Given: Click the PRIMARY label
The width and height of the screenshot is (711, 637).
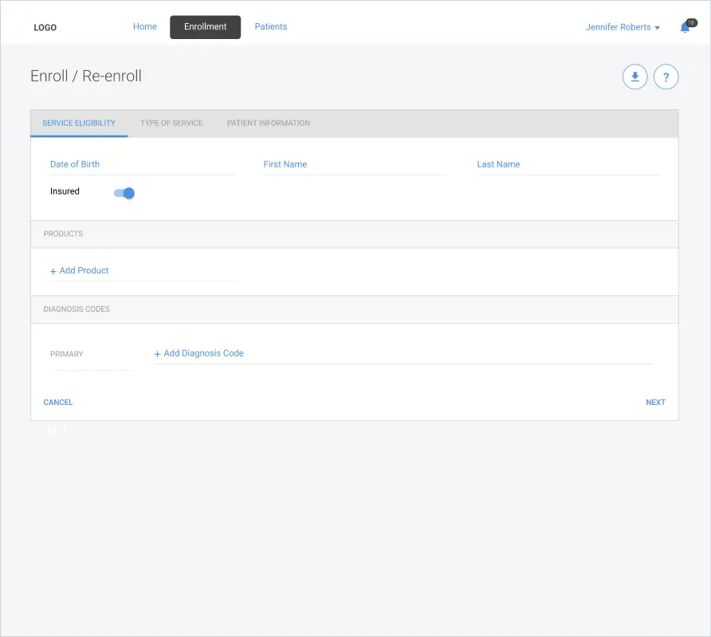Looking at the screenshot, I should 67,354.
